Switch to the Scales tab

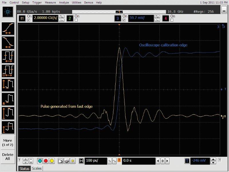[37, 169]
